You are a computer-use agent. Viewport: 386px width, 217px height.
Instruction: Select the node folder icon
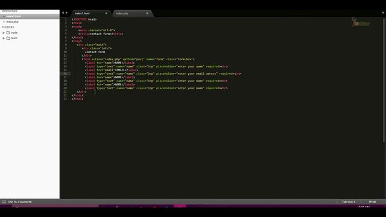[8, 33]
